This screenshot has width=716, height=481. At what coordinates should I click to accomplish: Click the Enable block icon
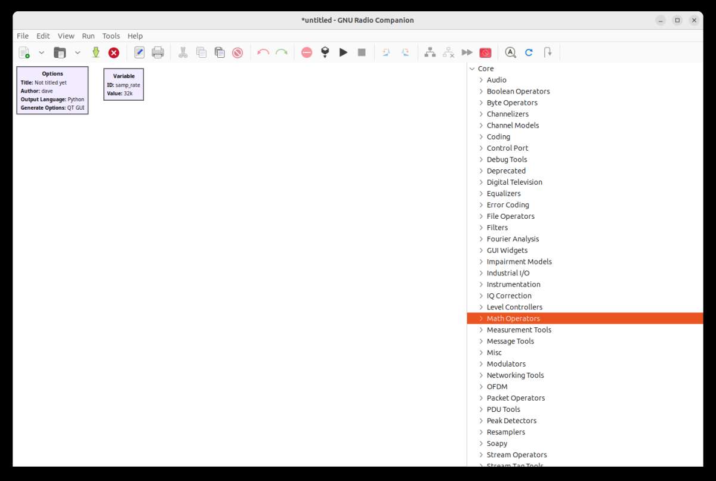pos(430,52)
